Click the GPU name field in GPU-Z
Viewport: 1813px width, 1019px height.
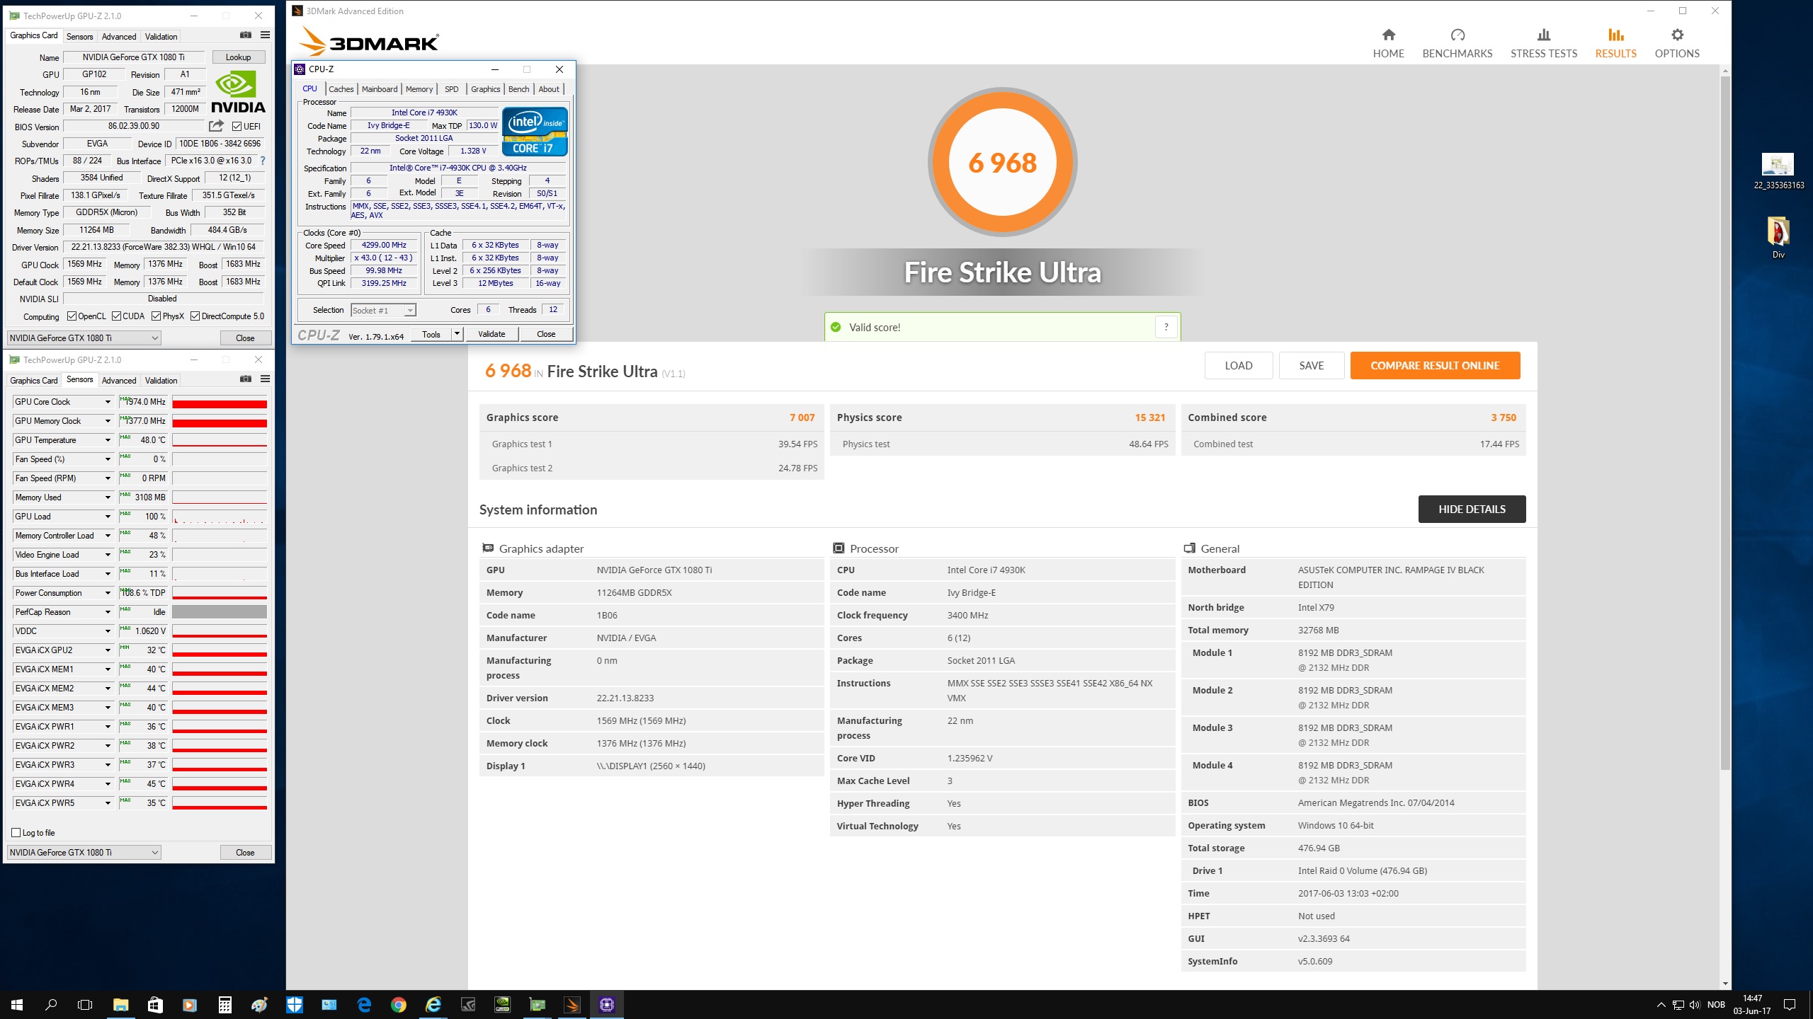click(134, 57)
